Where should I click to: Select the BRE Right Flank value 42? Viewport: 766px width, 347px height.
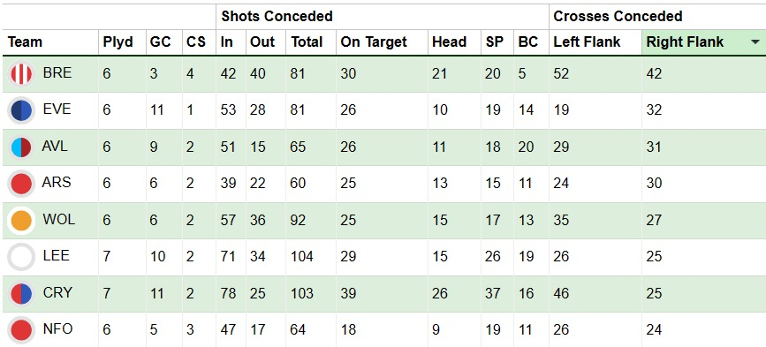coord(654,73)
